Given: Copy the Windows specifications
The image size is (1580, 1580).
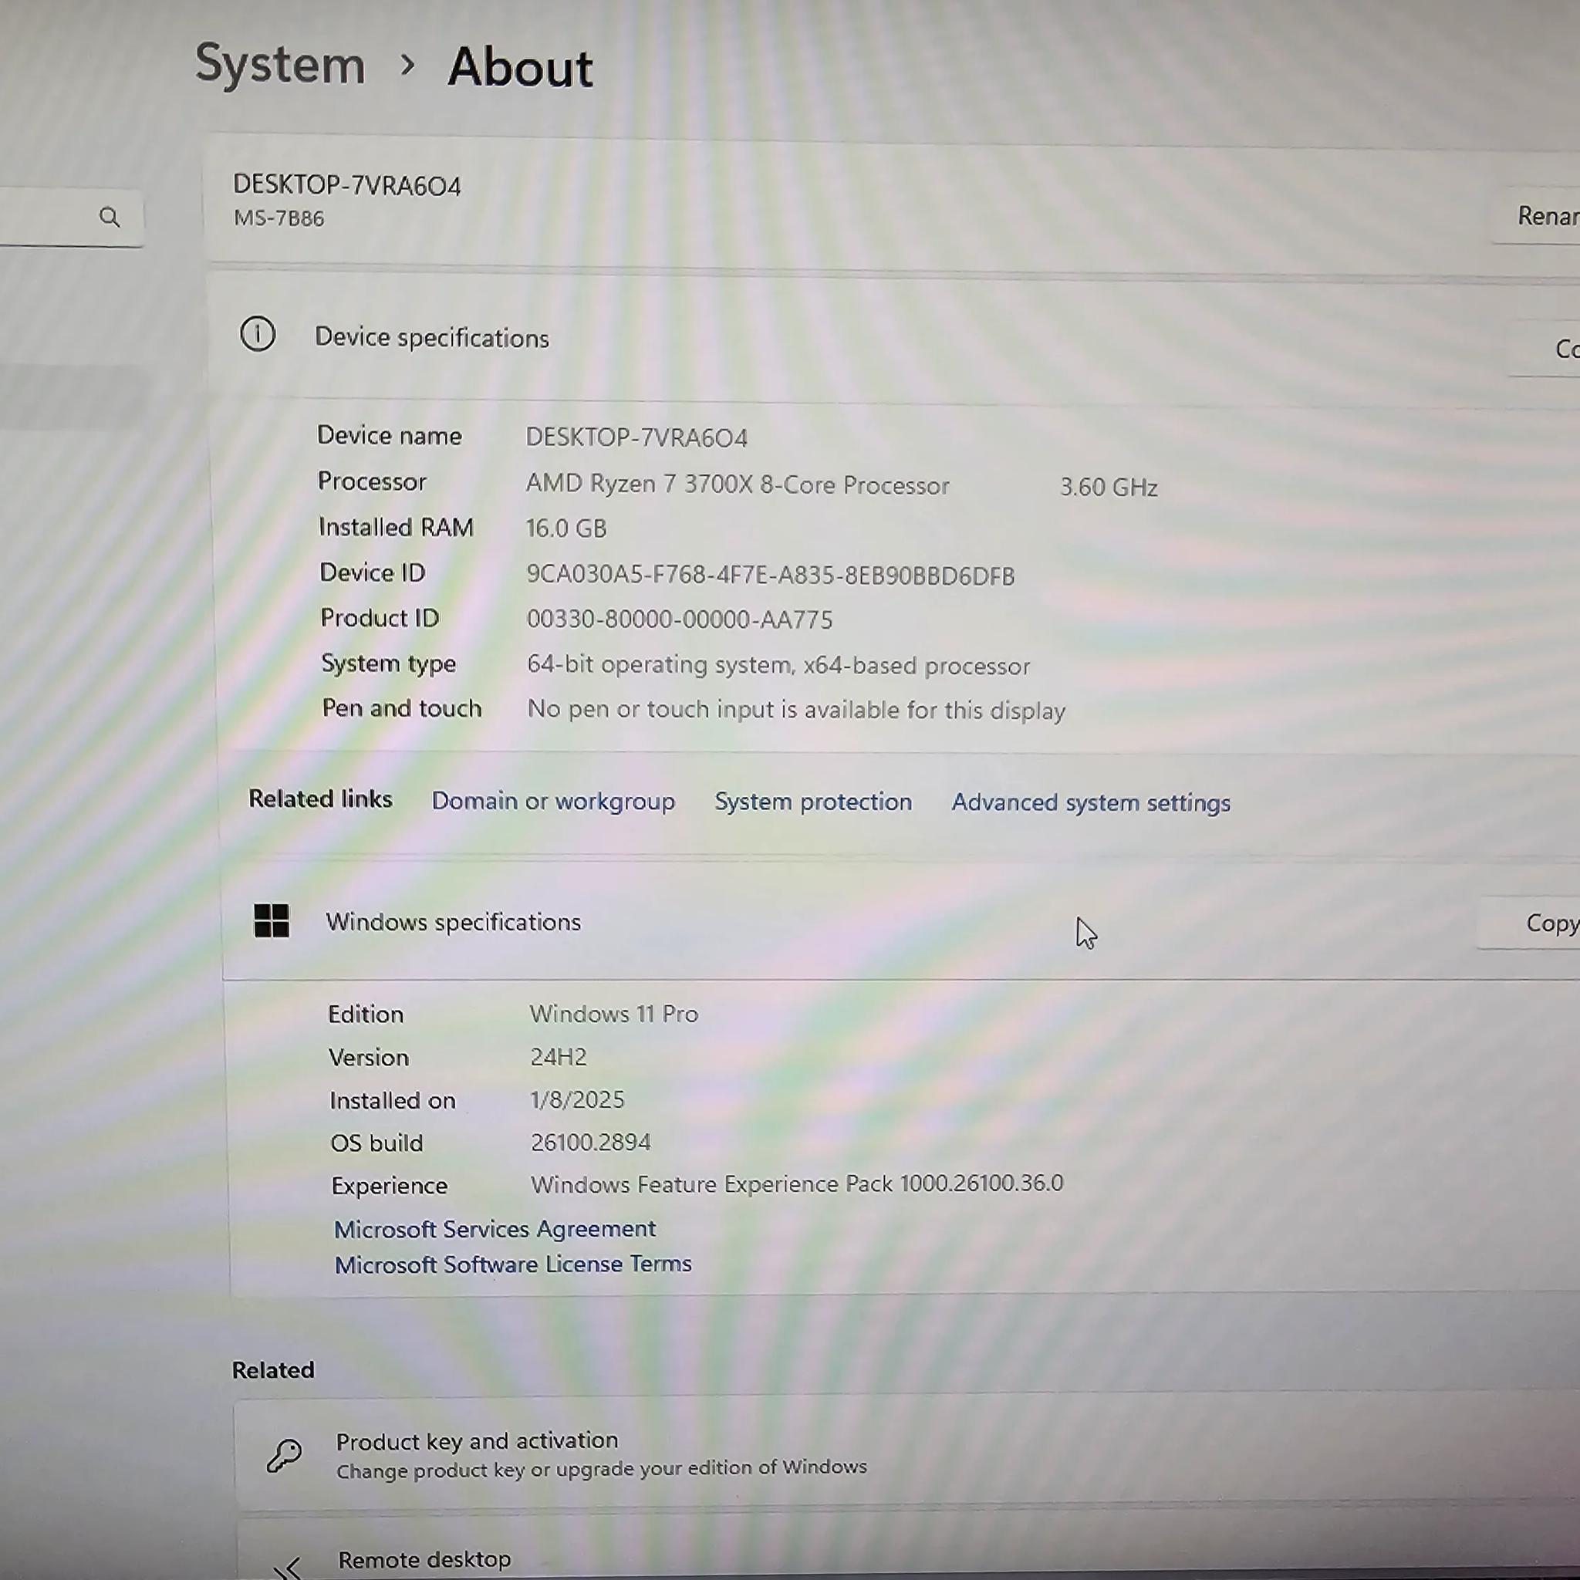Looking at the screenshot, I should click(x=1528, y=923).
